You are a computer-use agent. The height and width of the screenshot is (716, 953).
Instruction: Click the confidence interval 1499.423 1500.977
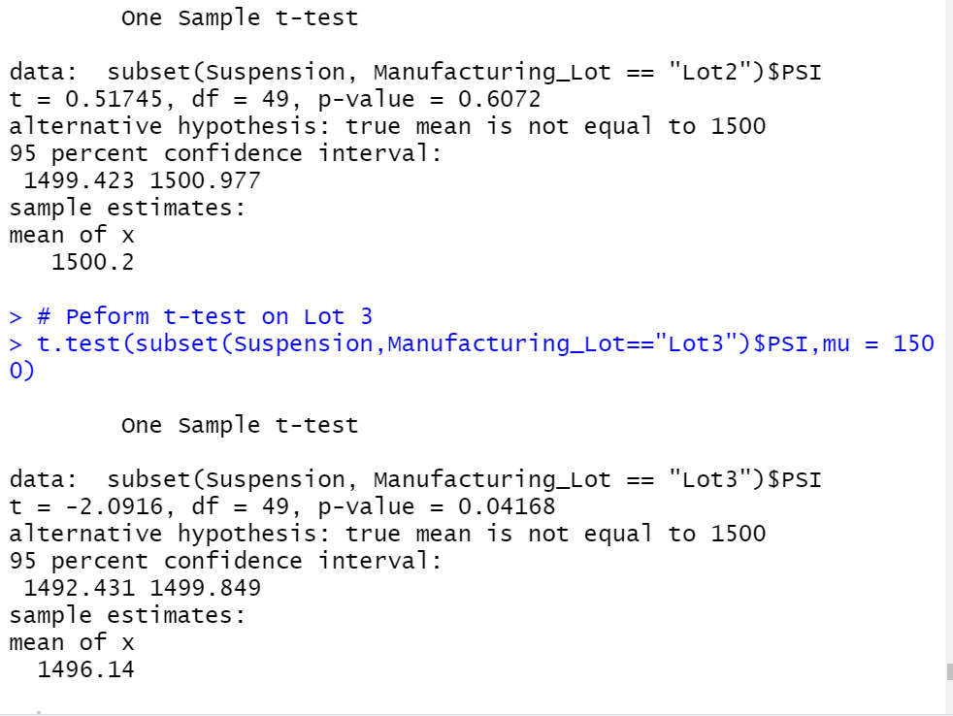tap(142, 180)
